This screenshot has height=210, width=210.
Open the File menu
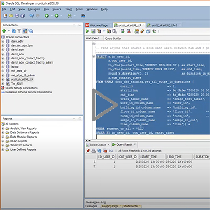coord(4,9)
